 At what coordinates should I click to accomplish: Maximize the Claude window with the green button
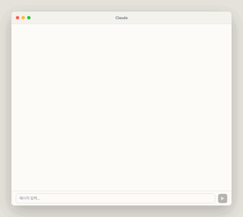(x=29, y=18)
